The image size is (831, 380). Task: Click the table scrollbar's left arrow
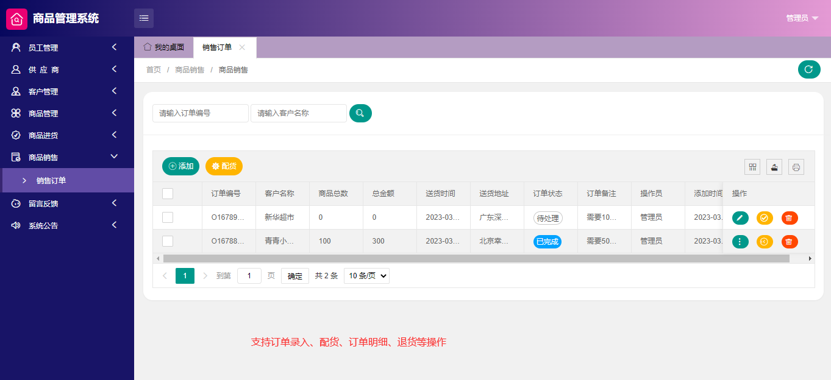(157, 258)
